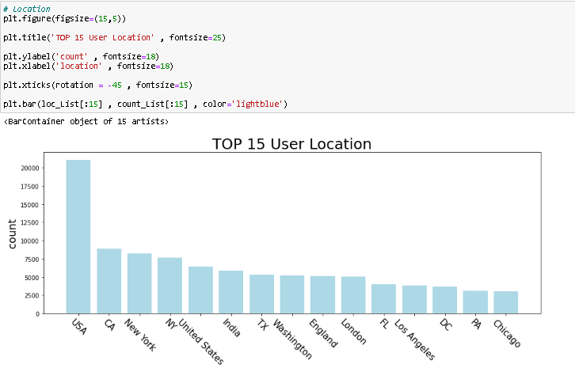Click the 'DC' x-axis tick label
The width and height of the screenshot is (575, 368).
(446, 324)
